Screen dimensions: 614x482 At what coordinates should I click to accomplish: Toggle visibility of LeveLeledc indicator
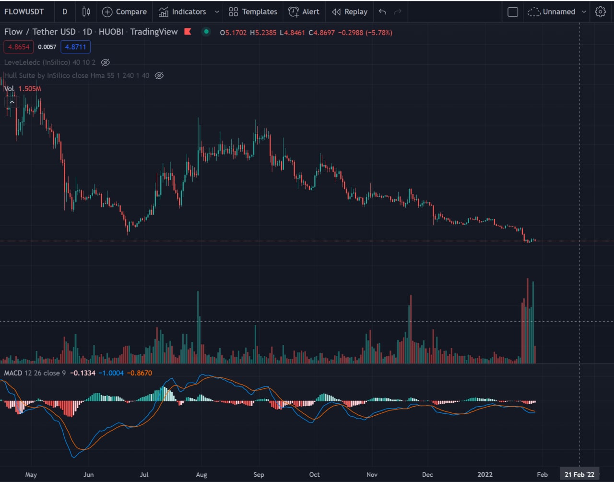[x=106, y=62]
